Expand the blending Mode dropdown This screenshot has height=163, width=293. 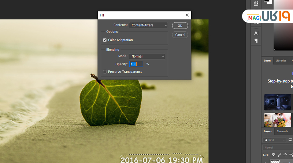tap(147, 56)
